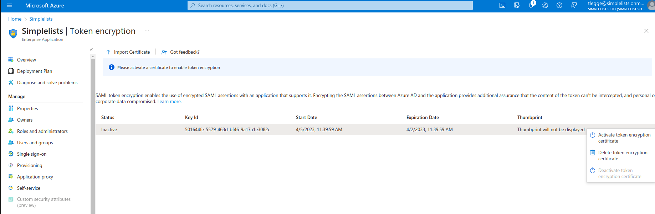Image resolution: width=655 pixels, height=214 pixels.
Task: Open the Help question mark icon
Action: click(559, 5)
